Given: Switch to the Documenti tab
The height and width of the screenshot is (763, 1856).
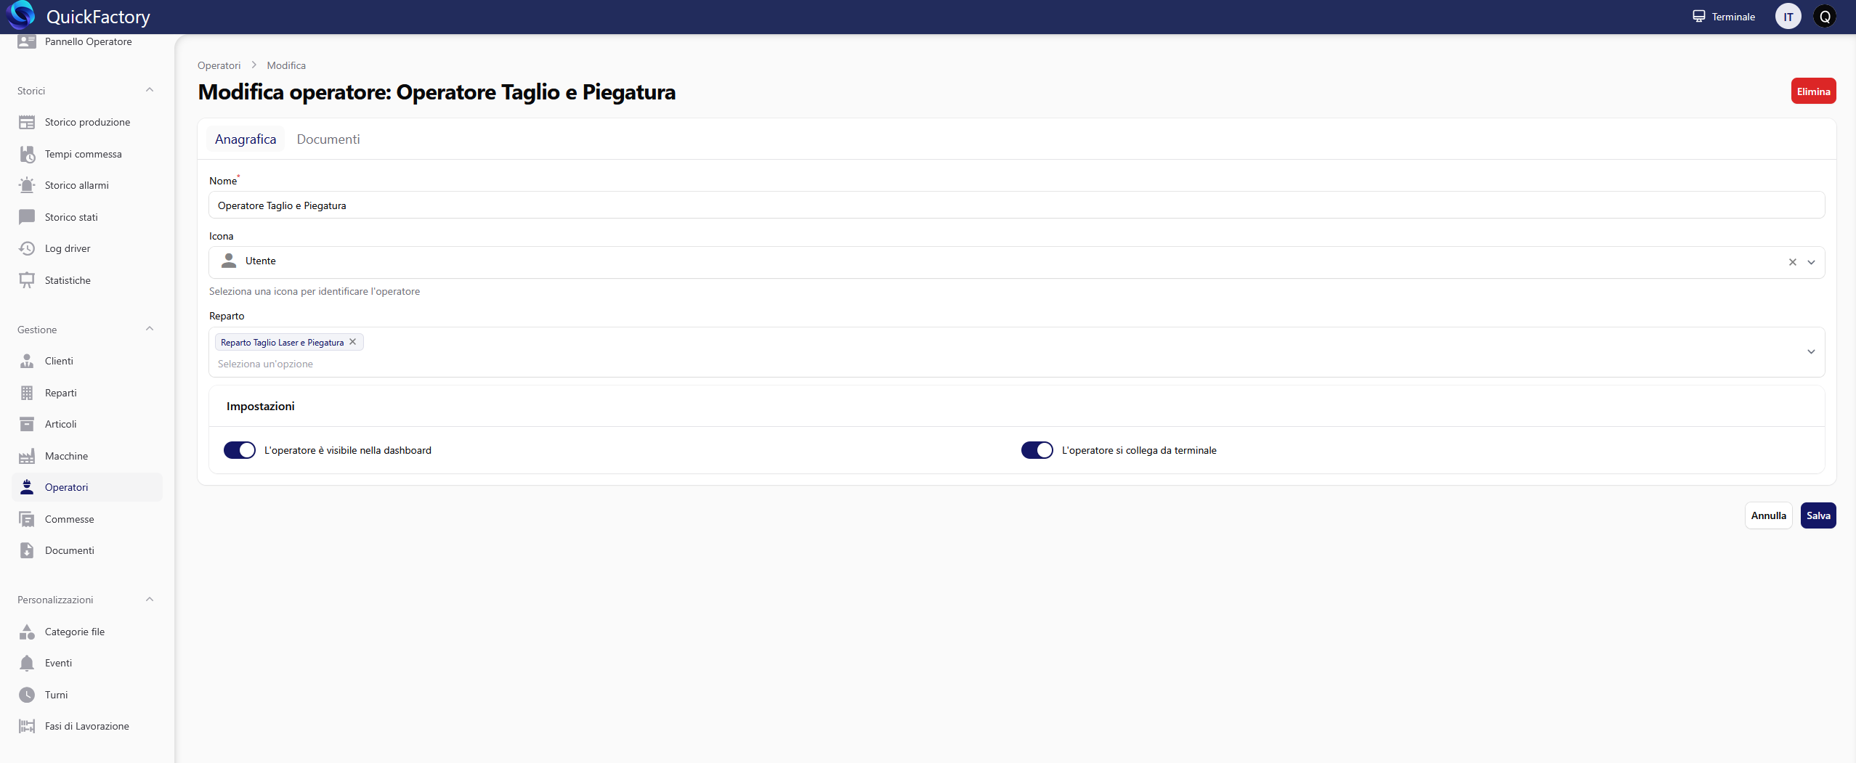Looking at the screenshot, I should point(328,139).
